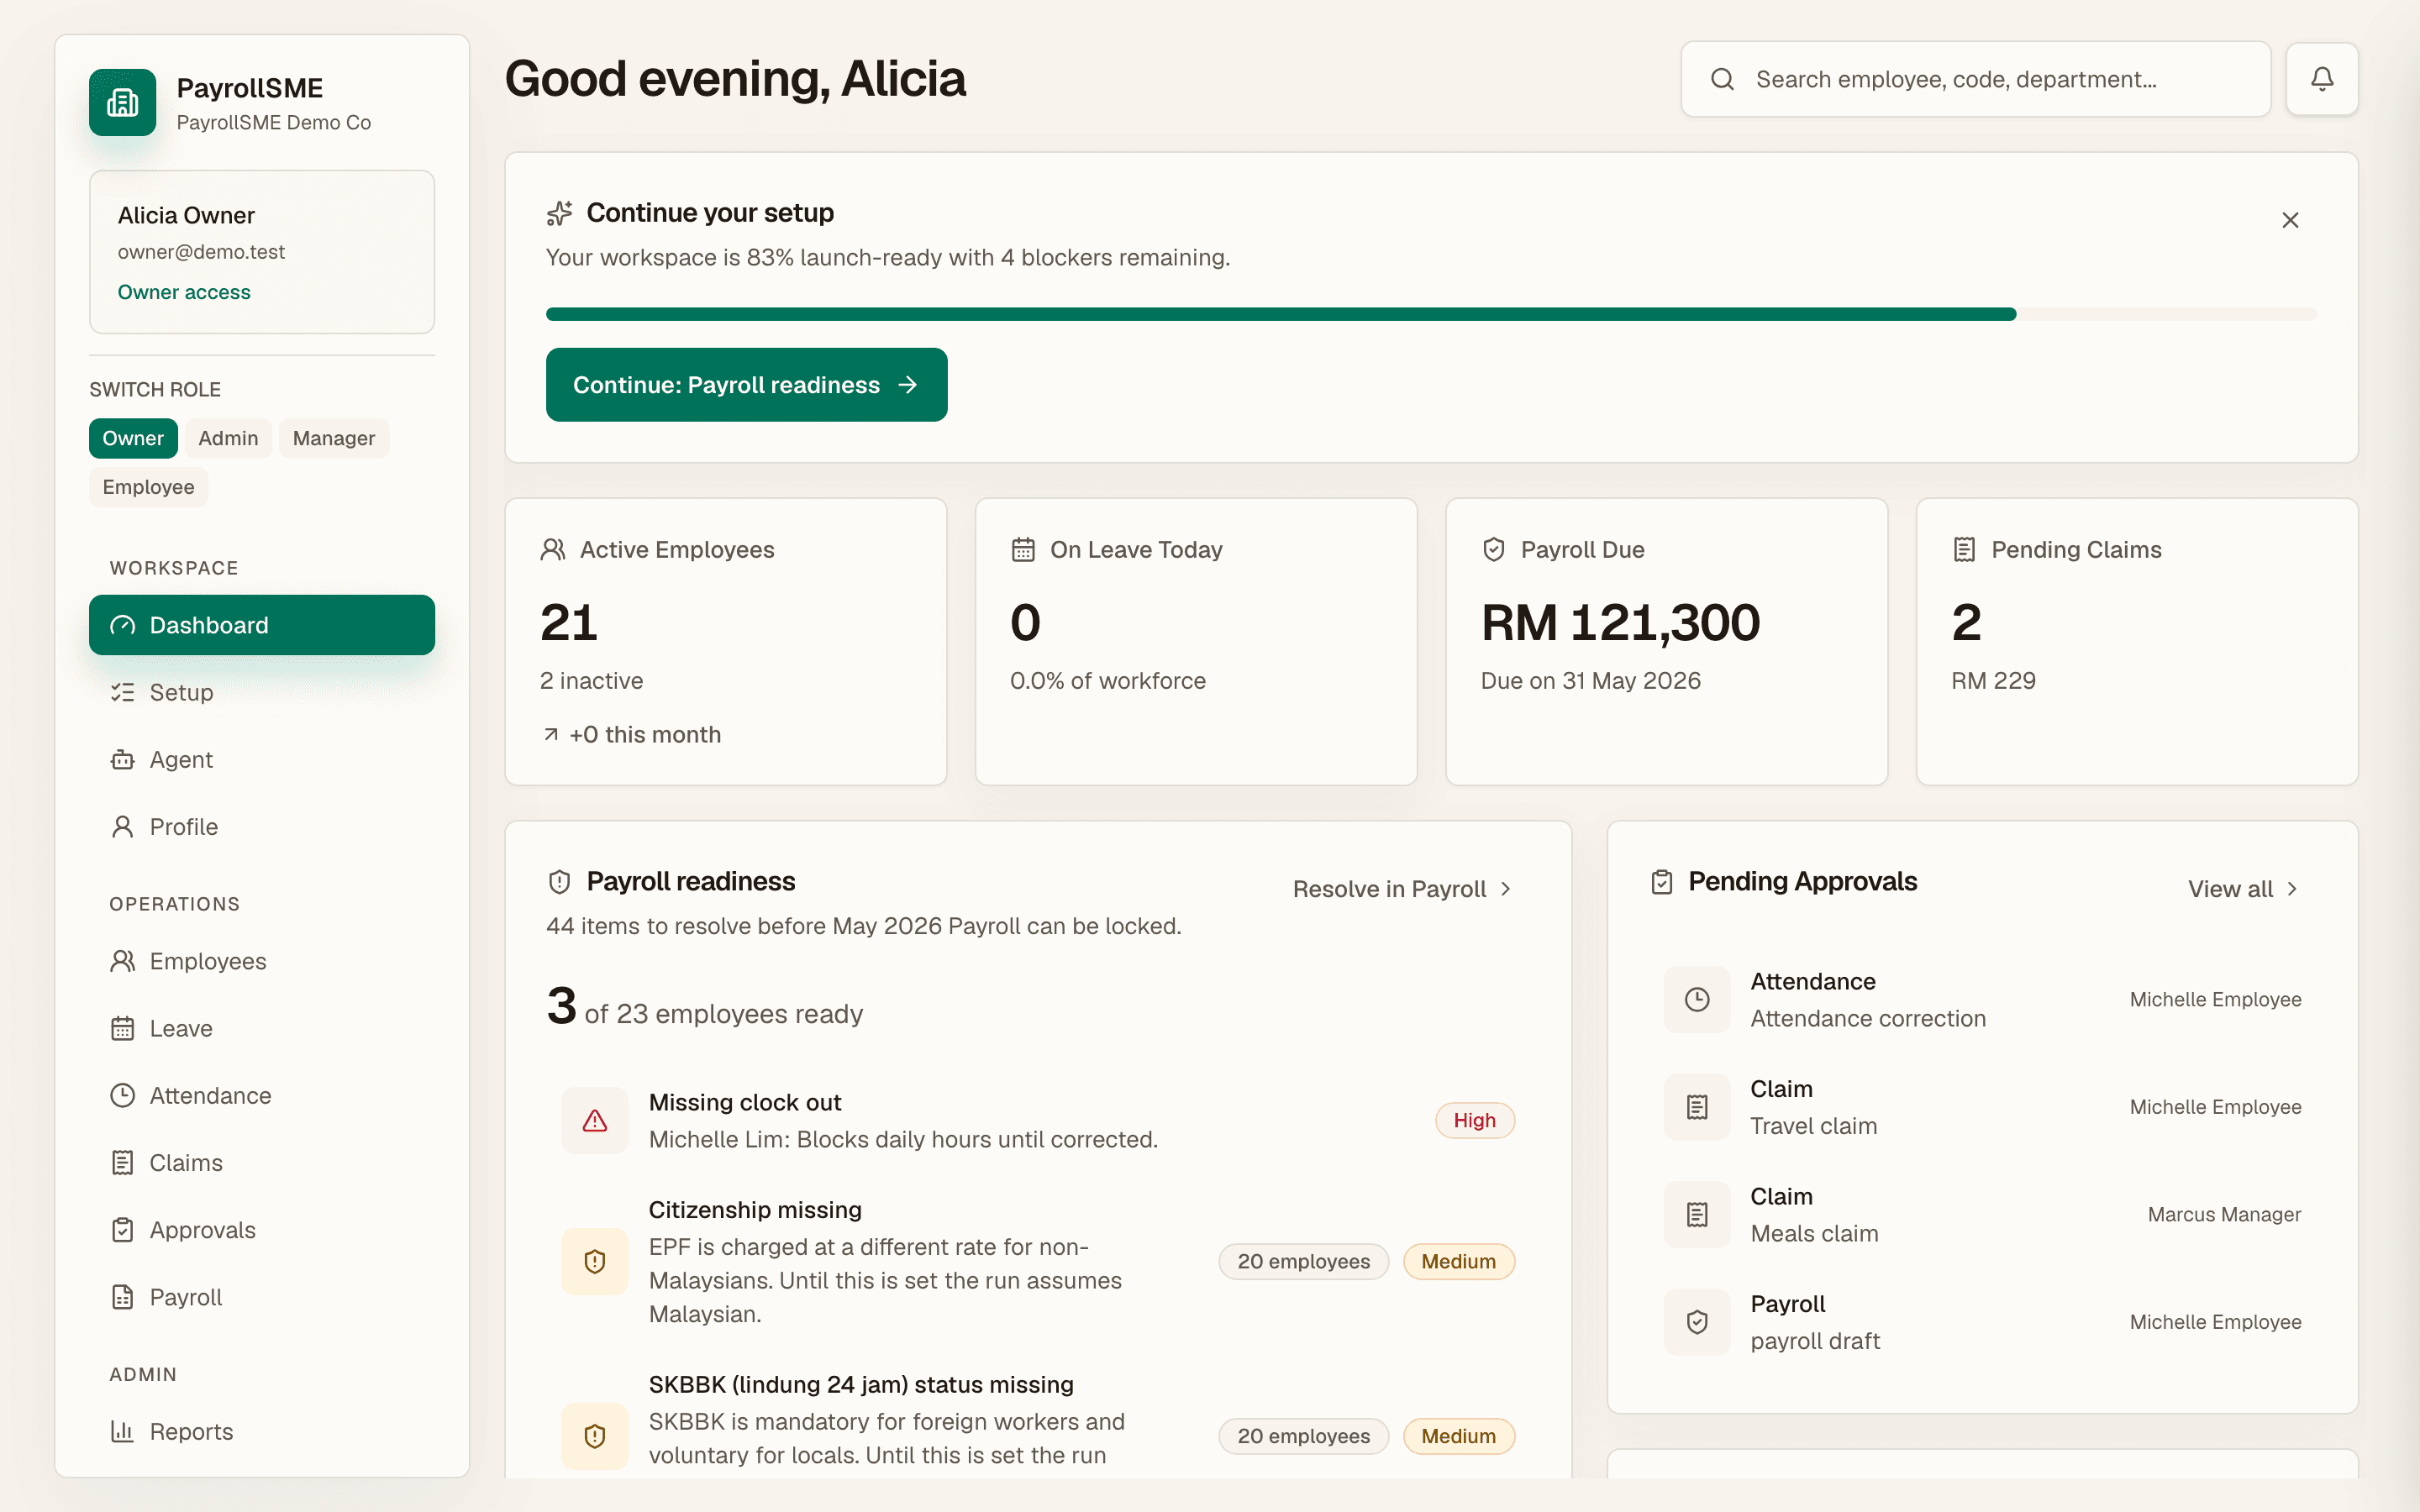Switch role to Admin
The image size is (2420, 1512).
pyautogui.click(x=228, y=438)
